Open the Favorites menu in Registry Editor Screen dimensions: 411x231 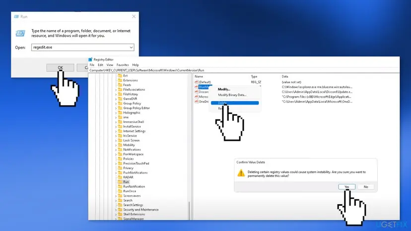[123, 65]
